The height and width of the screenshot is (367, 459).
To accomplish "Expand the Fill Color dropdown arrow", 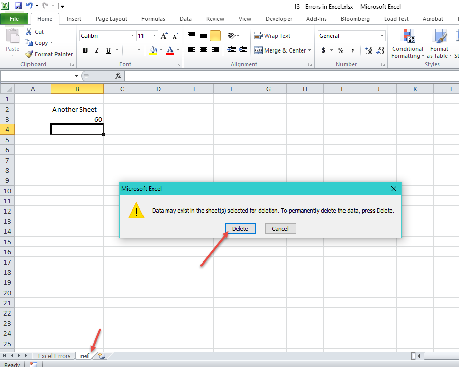I will click(x=161, y=50).
